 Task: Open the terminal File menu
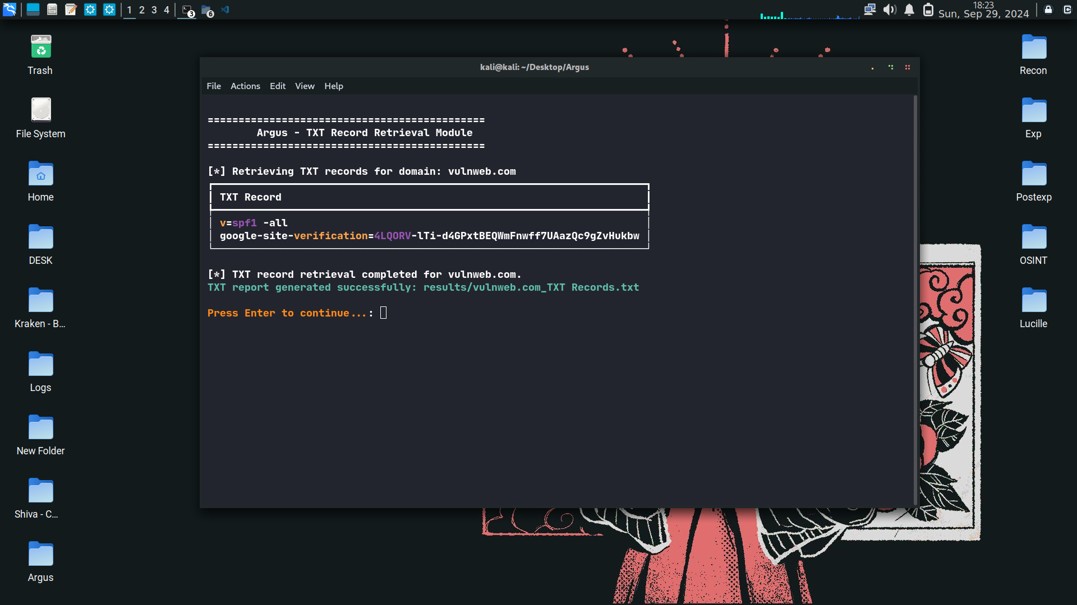coord(214,86)
